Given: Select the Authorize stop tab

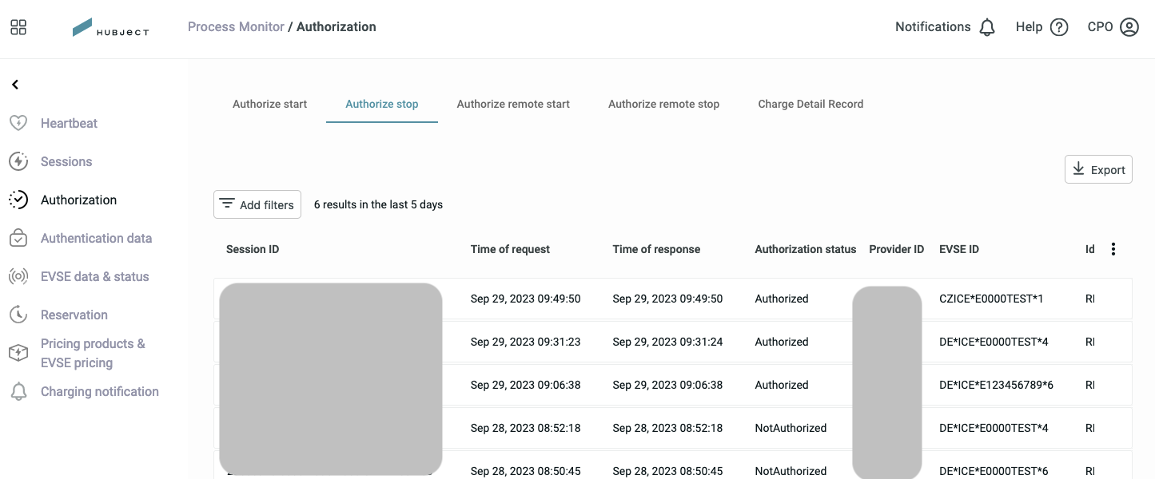Looking at the screenshot, I should pos(382,104).
